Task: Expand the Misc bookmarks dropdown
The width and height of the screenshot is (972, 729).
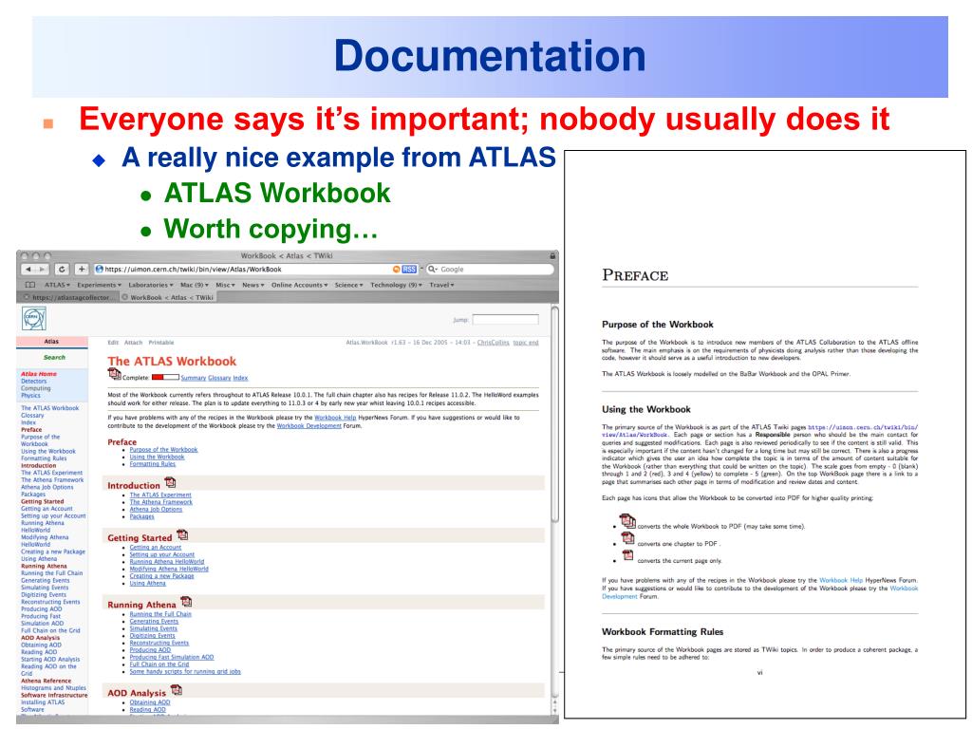Action: click(225, 285)
